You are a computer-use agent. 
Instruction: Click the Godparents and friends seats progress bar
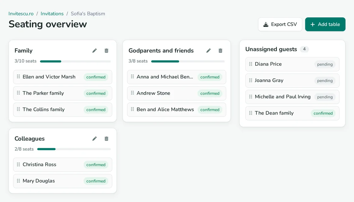[188, 61]
